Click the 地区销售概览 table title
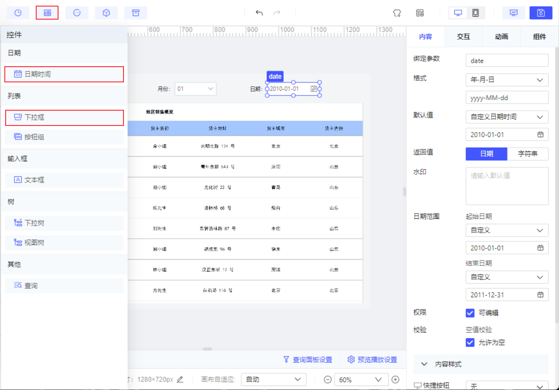559x390 pixels. click(x=160, y=112)
